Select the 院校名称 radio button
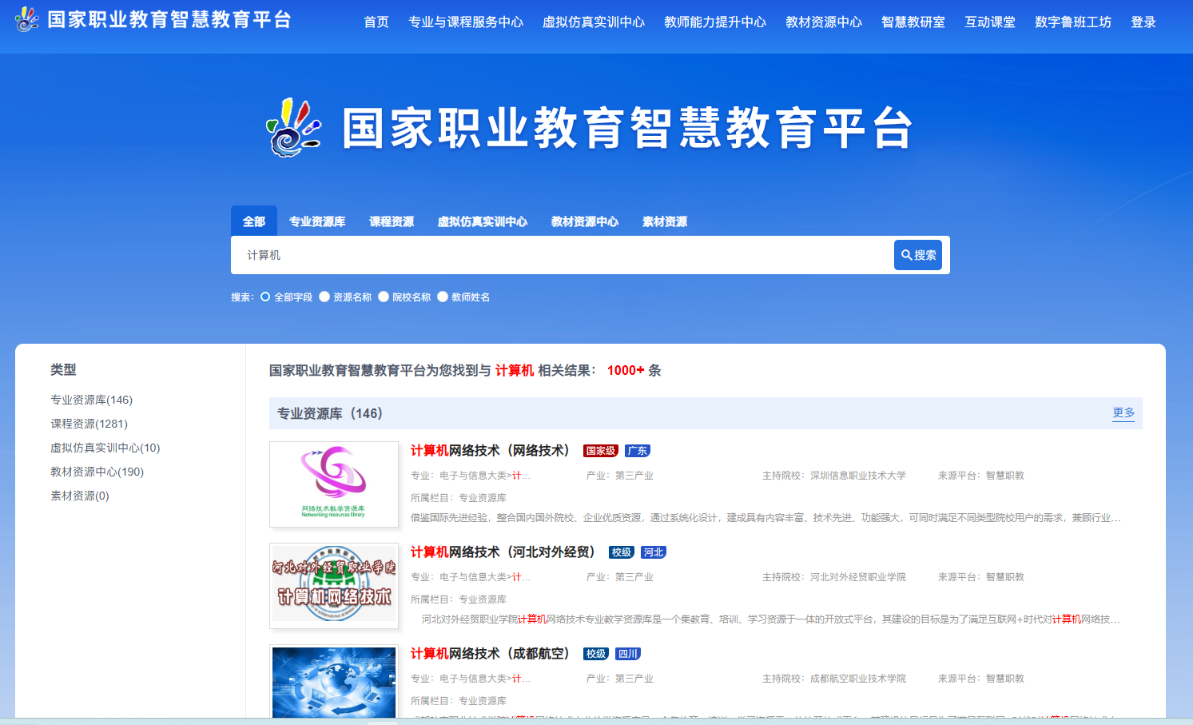Image resolution: width=1193 pixels, height=725 pixels. click(x=384, y=297)
